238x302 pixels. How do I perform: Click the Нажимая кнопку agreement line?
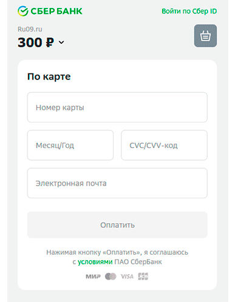[x=117, y=252]
